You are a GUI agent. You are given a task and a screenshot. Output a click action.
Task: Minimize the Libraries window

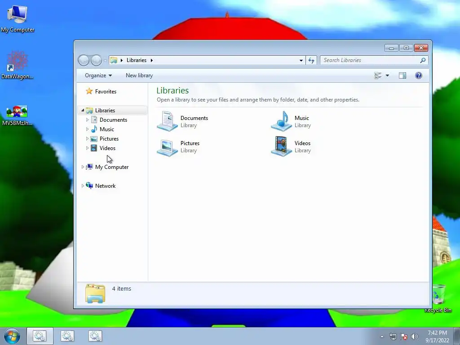(x=391, y=48)
